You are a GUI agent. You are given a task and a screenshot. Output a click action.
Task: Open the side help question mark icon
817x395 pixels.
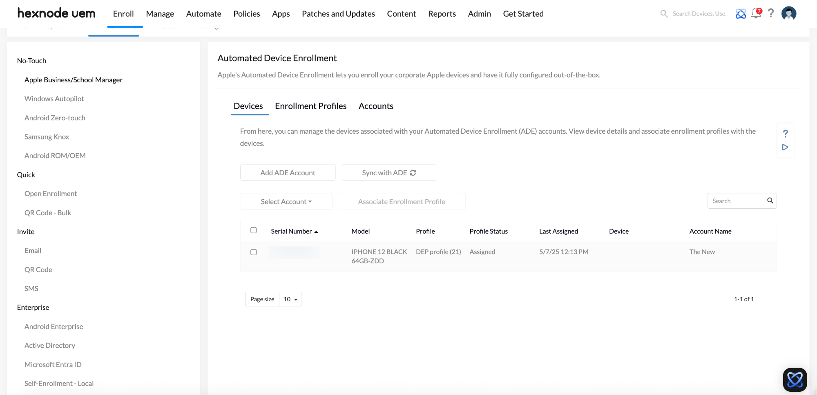(785, 134)
